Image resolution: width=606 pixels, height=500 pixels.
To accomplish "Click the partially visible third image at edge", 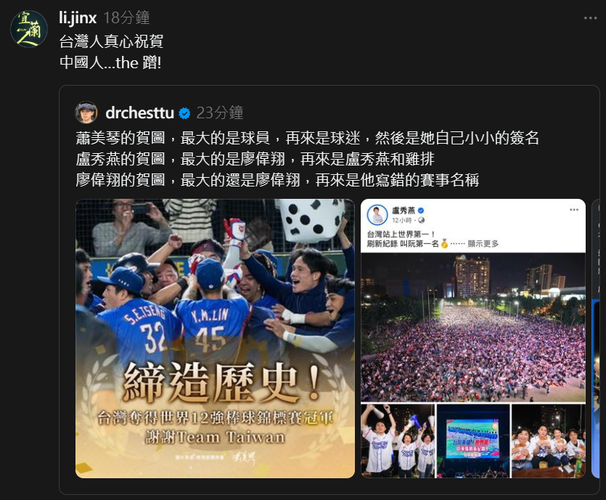I will [596, 338].
